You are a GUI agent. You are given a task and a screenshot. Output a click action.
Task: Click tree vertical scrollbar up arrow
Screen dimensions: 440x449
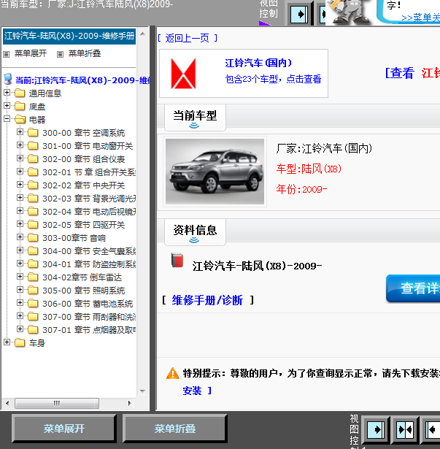point(142,34)
